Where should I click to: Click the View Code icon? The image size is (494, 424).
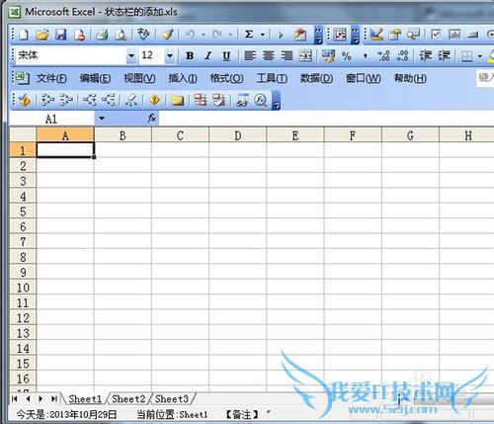click(x=413, y=34)
